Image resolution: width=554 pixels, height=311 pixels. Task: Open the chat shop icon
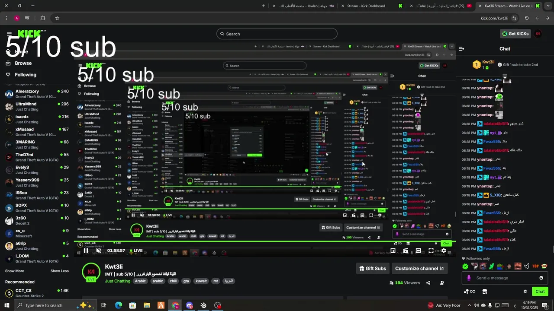click(x=485, y=292)
